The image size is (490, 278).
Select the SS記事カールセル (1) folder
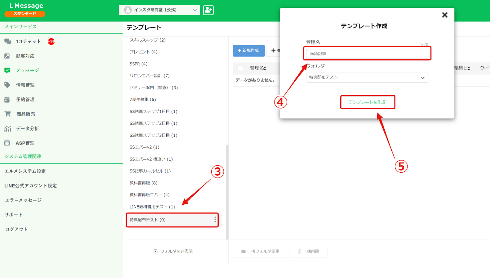click(x=150, y=171)
